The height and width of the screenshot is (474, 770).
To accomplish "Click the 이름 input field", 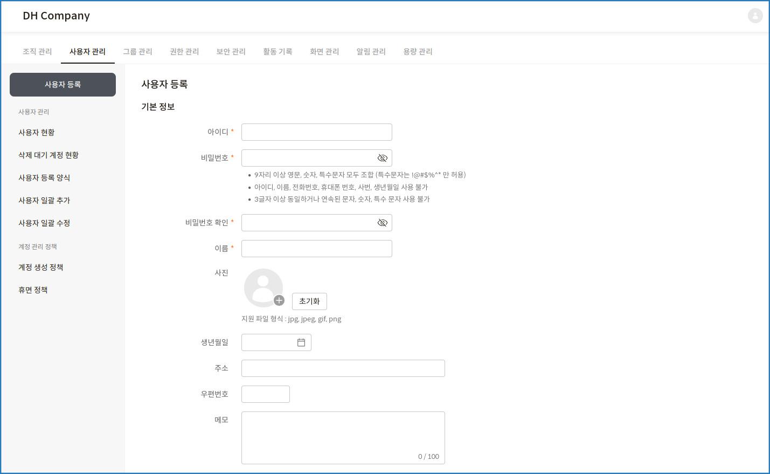I will (317, 249).
